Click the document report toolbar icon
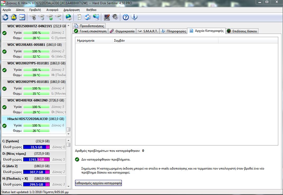 [x=79, y=17]
